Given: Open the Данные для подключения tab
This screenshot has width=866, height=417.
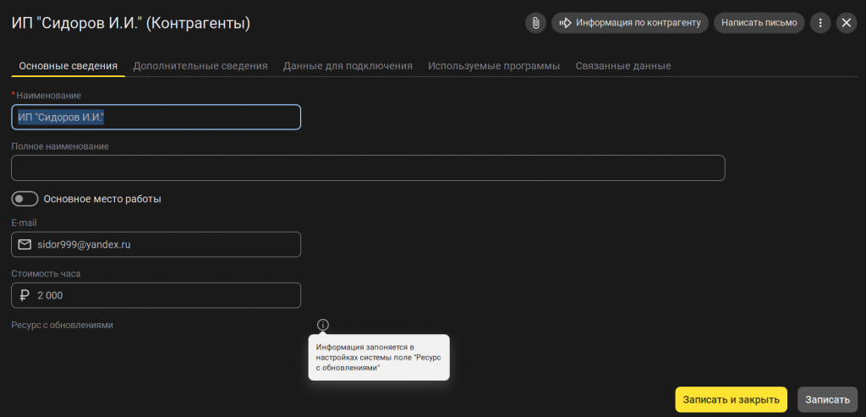Looking at the screenshot, I should [348, 66].
